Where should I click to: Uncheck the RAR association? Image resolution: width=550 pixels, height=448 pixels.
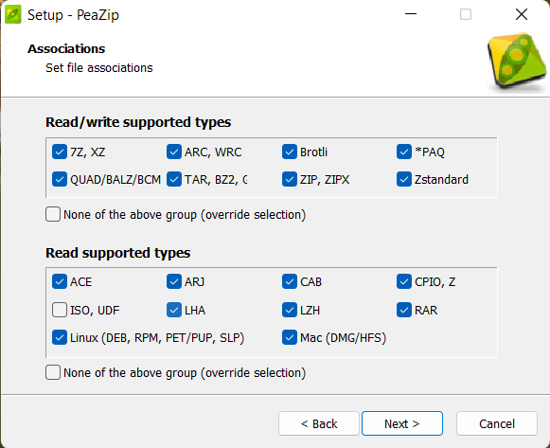coord(404,310)
